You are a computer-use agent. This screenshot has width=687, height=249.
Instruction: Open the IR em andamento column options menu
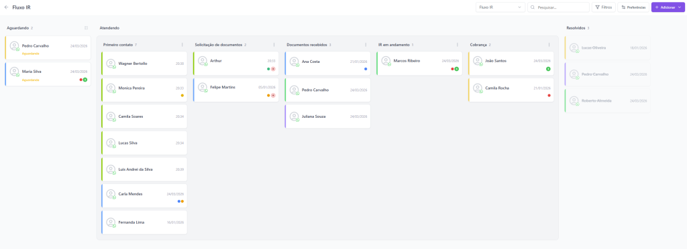tap(457, 45)
